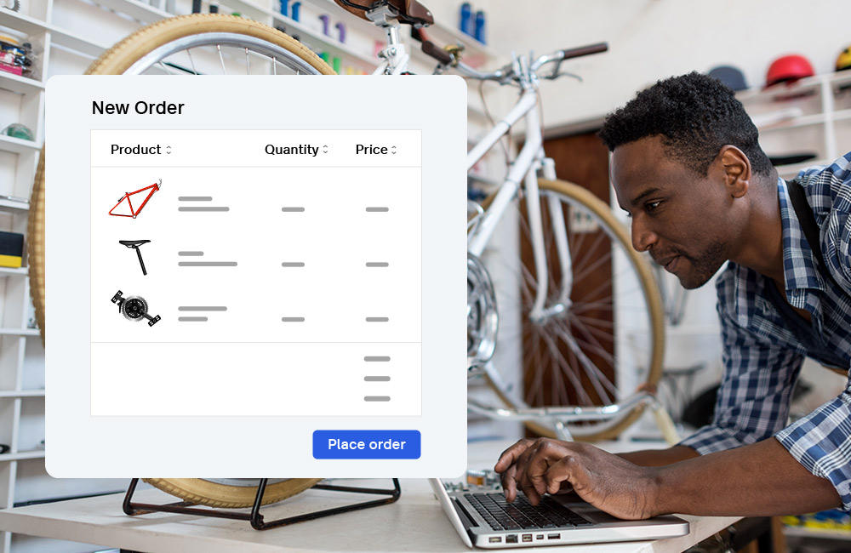Toggle the Quantity column sort arrows

[325, 149]
